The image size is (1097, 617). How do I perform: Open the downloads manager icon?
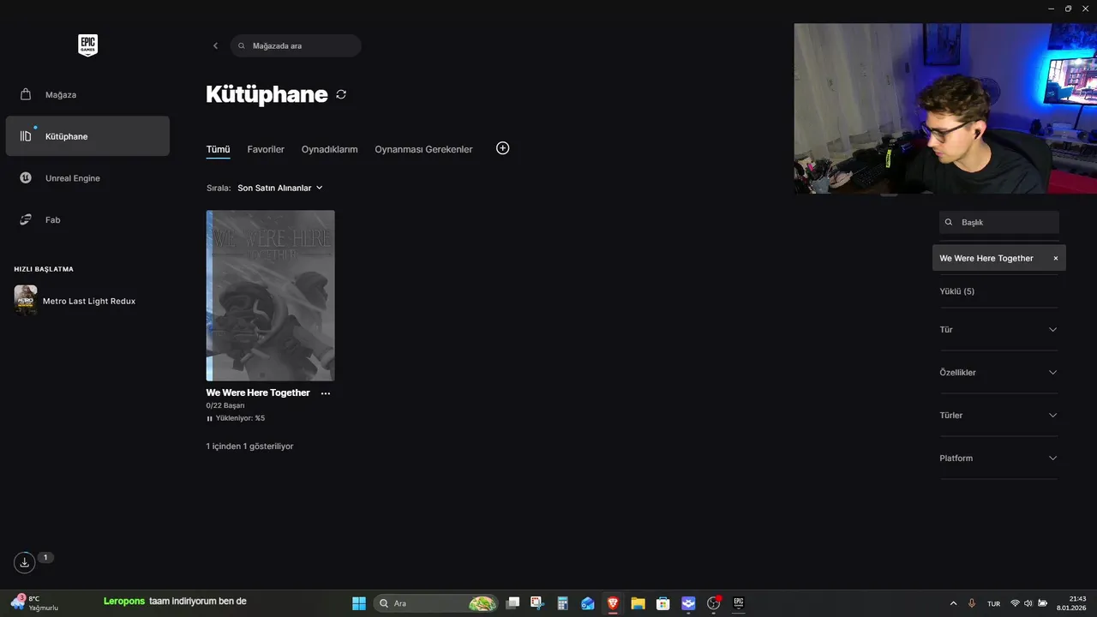[x=24, y=562]
